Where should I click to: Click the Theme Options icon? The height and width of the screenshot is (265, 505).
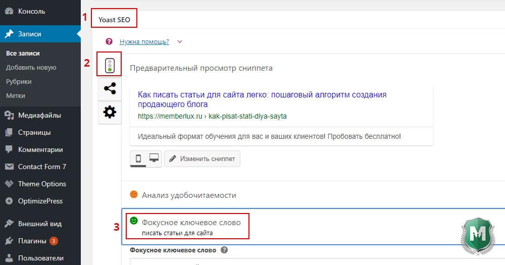pyautogui.click(x=9, y=184)
